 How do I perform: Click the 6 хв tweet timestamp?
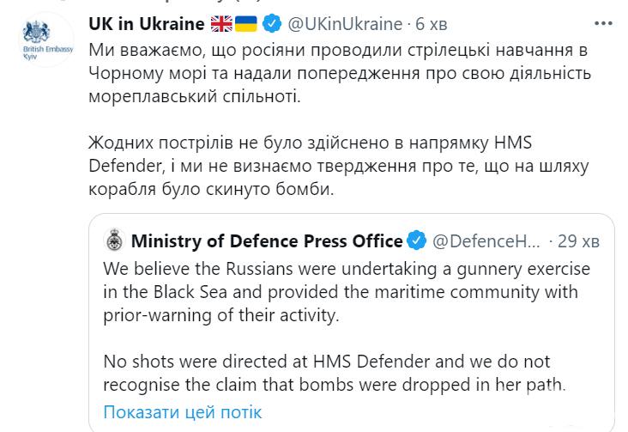[431, 24]
